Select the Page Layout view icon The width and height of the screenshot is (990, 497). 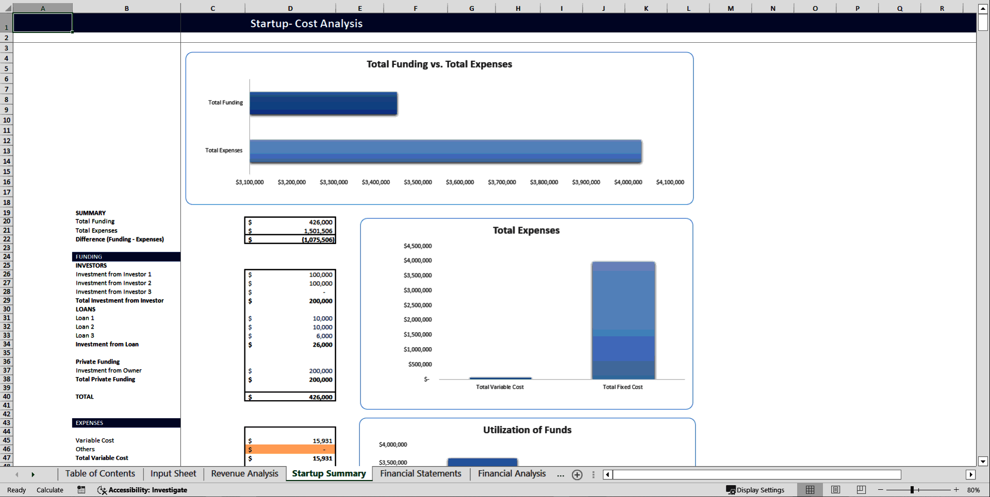[835, 490]
